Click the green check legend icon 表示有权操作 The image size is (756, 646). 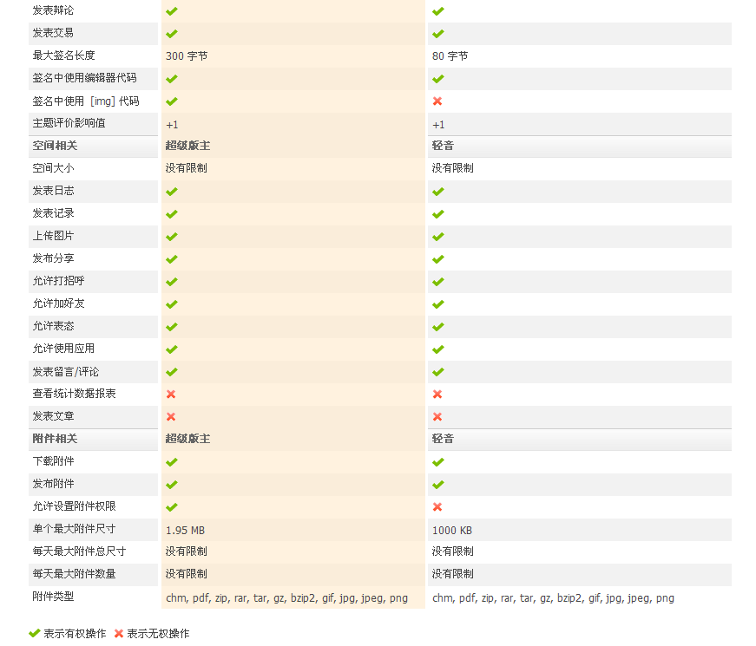(34, 633)
